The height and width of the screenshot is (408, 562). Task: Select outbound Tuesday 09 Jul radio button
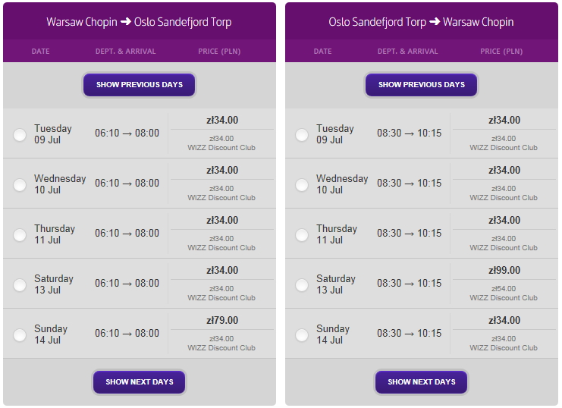coord(20,135)
